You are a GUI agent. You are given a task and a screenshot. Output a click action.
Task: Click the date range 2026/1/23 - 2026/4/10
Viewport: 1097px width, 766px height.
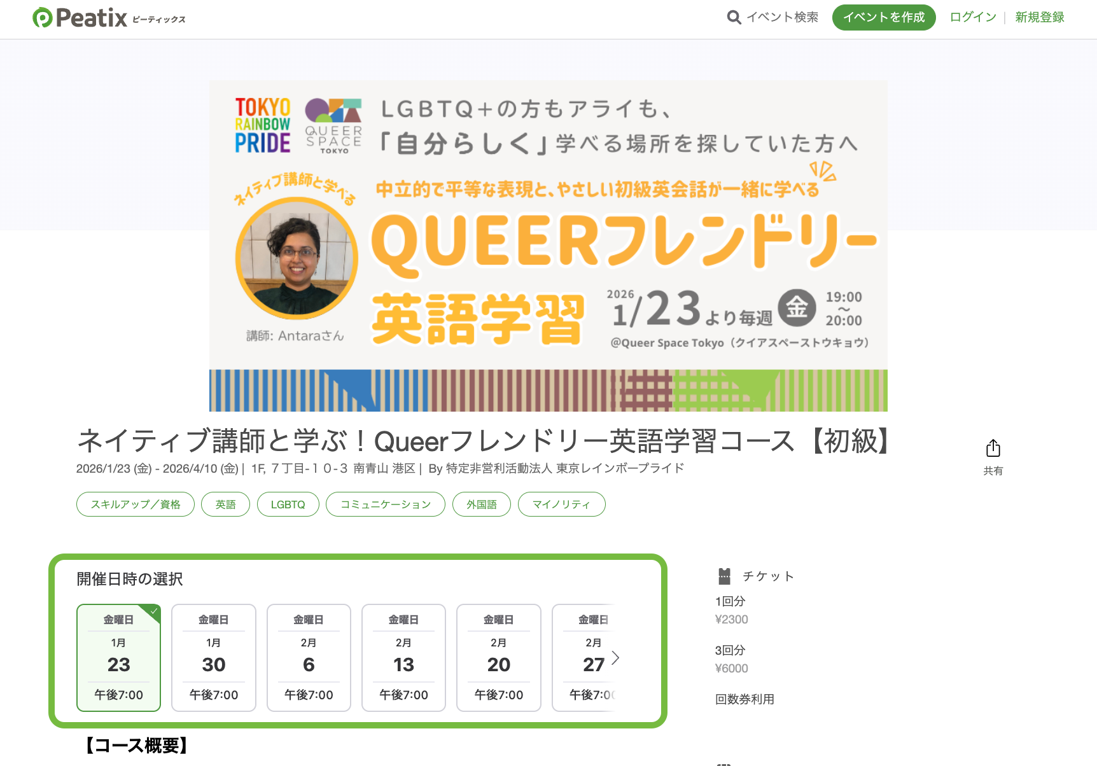click(x=157, y=469)
